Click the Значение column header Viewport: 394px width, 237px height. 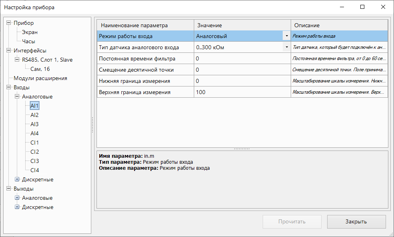point(242,25)
